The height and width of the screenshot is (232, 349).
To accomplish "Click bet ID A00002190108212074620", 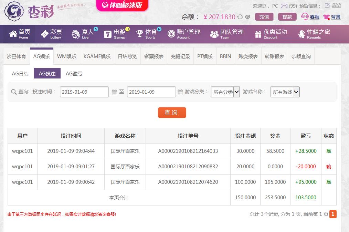I will point(188,182).
